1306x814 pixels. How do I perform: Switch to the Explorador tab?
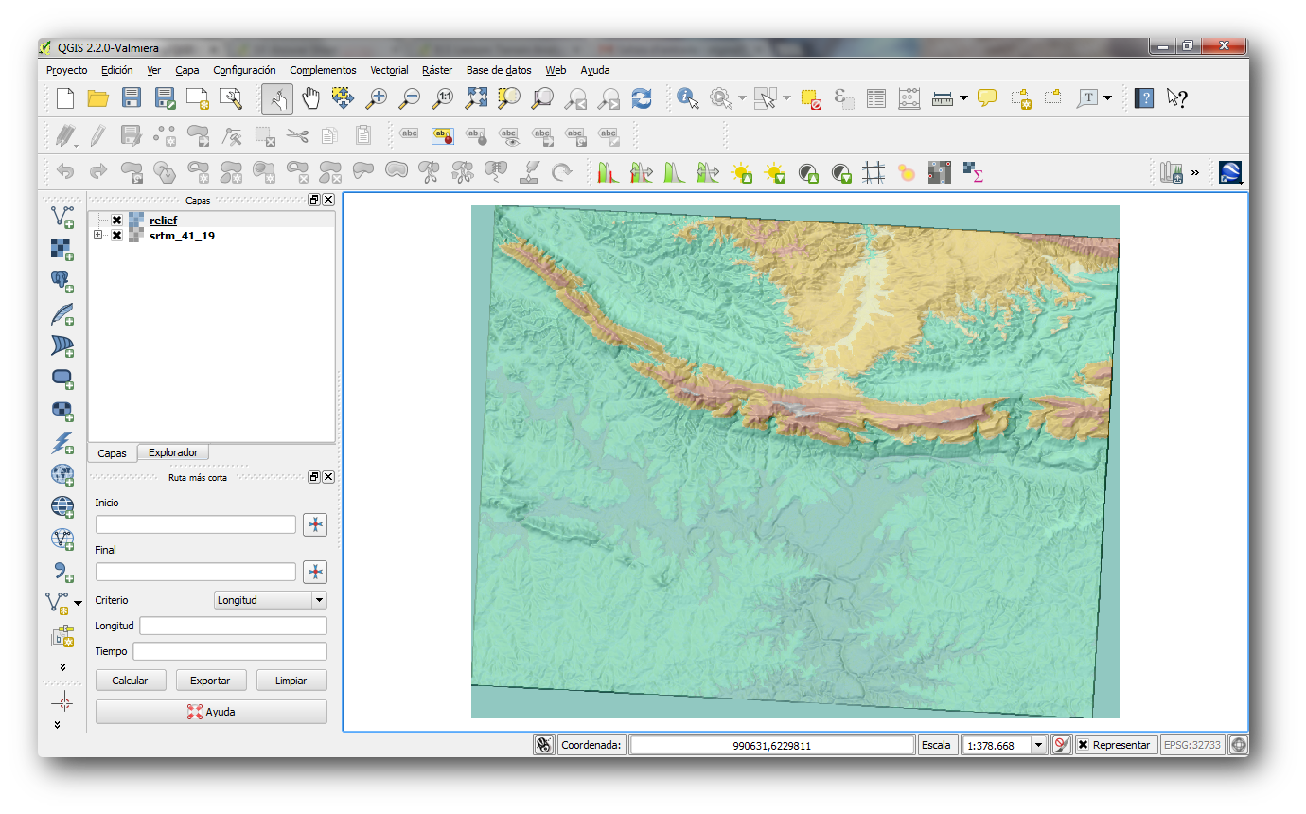pos(173,452)
